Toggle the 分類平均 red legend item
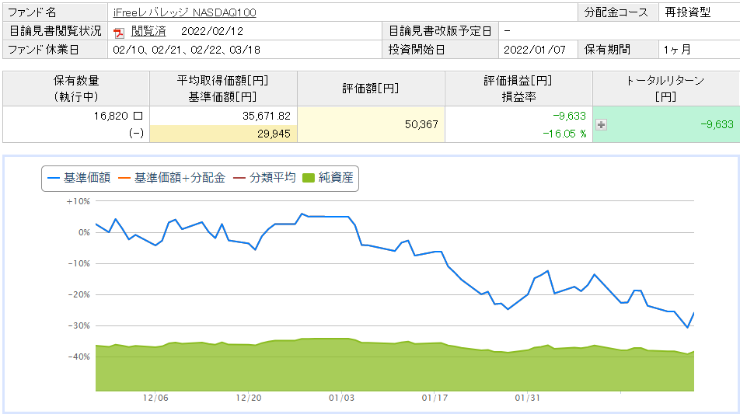740x414 pixels. (264, 178)
